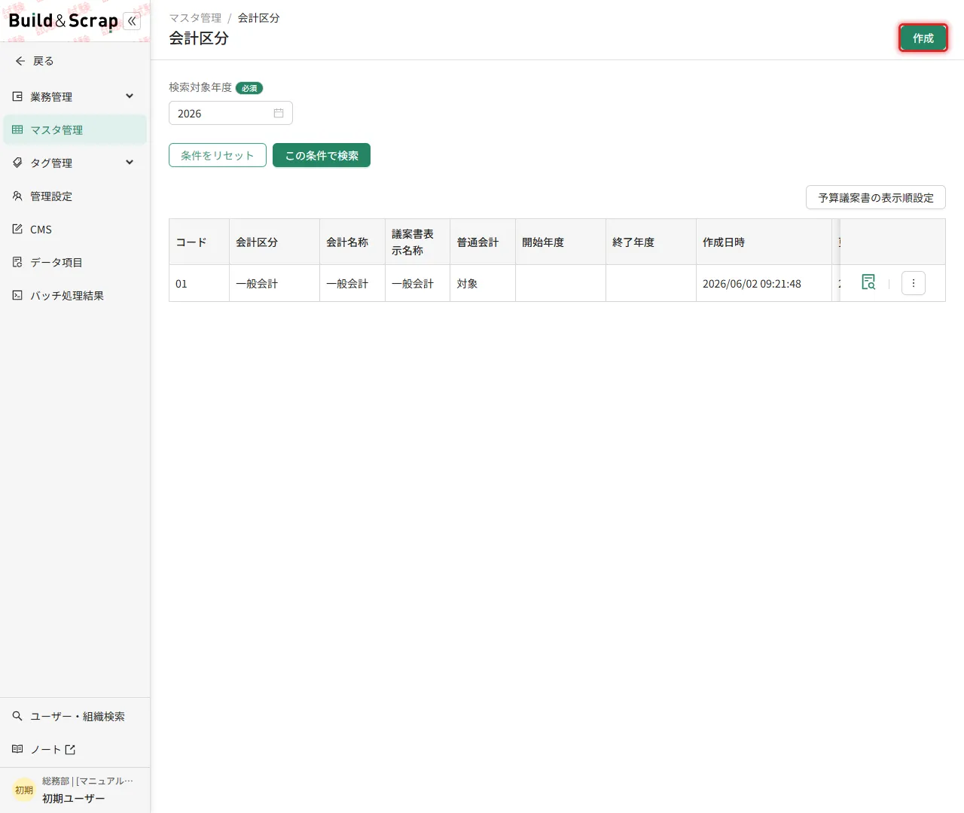Click the 条件をリセット button

click(218, 155)
